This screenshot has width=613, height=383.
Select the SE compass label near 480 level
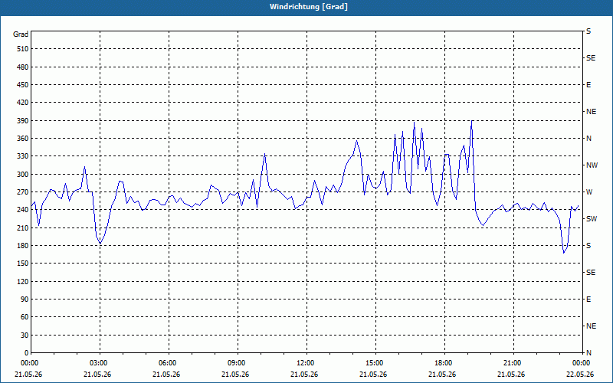coord(591,58)
